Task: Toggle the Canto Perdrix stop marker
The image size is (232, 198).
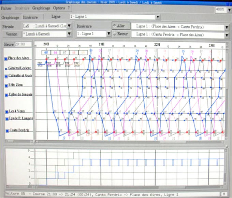Action: click(x=8, y=131)
